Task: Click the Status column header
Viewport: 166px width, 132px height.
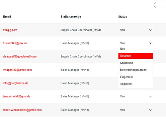Action: click(x=123, y=16)
